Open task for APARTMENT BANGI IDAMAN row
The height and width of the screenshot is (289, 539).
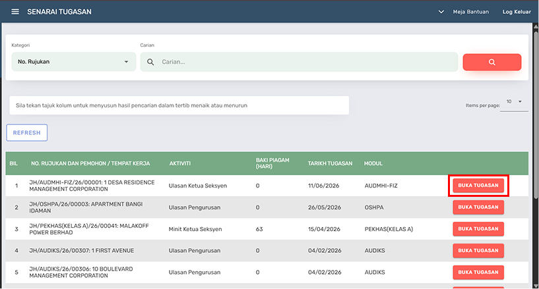478,207
